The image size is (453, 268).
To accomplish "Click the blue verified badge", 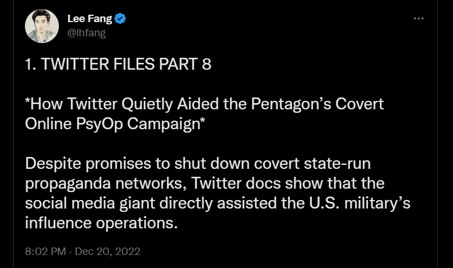I will (x=121, y=19).
